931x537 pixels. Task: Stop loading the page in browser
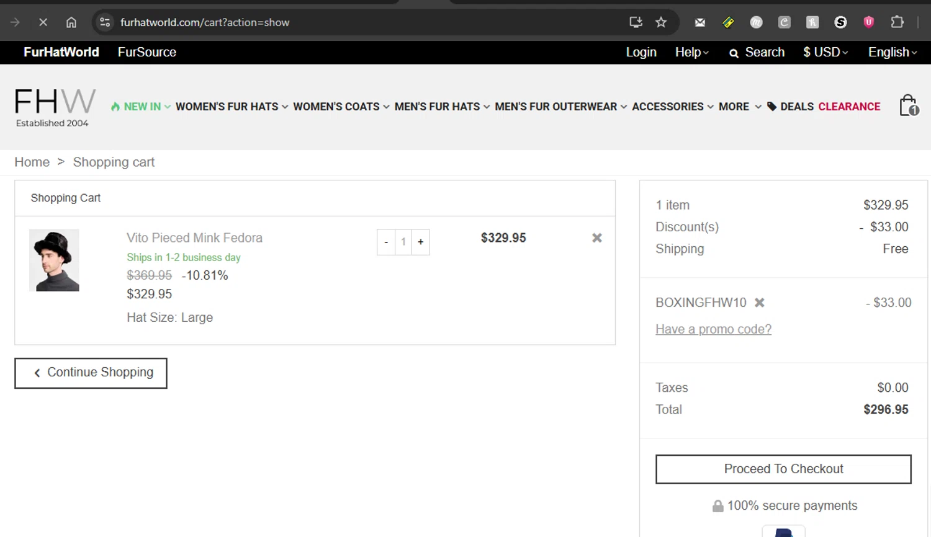coord(43,22)
